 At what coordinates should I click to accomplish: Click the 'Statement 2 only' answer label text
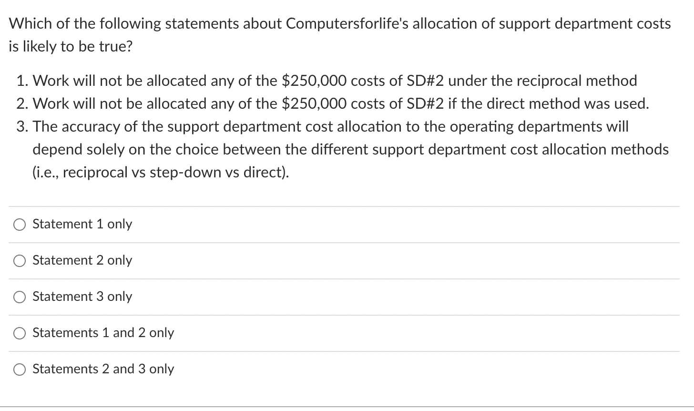[x=82, y=260]
